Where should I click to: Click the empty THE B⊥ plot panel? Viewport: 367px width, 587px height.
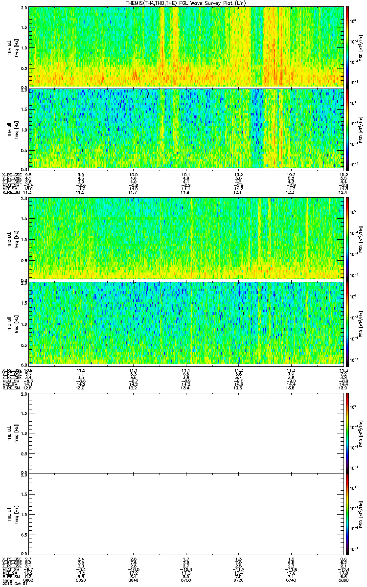tap(186, 433)
